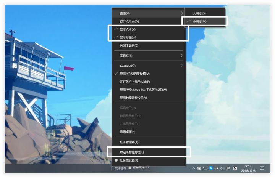Toggle 显示"任务视图"按钮(V) option
Viewport: 275px width, 178px height.
[149, 74]
